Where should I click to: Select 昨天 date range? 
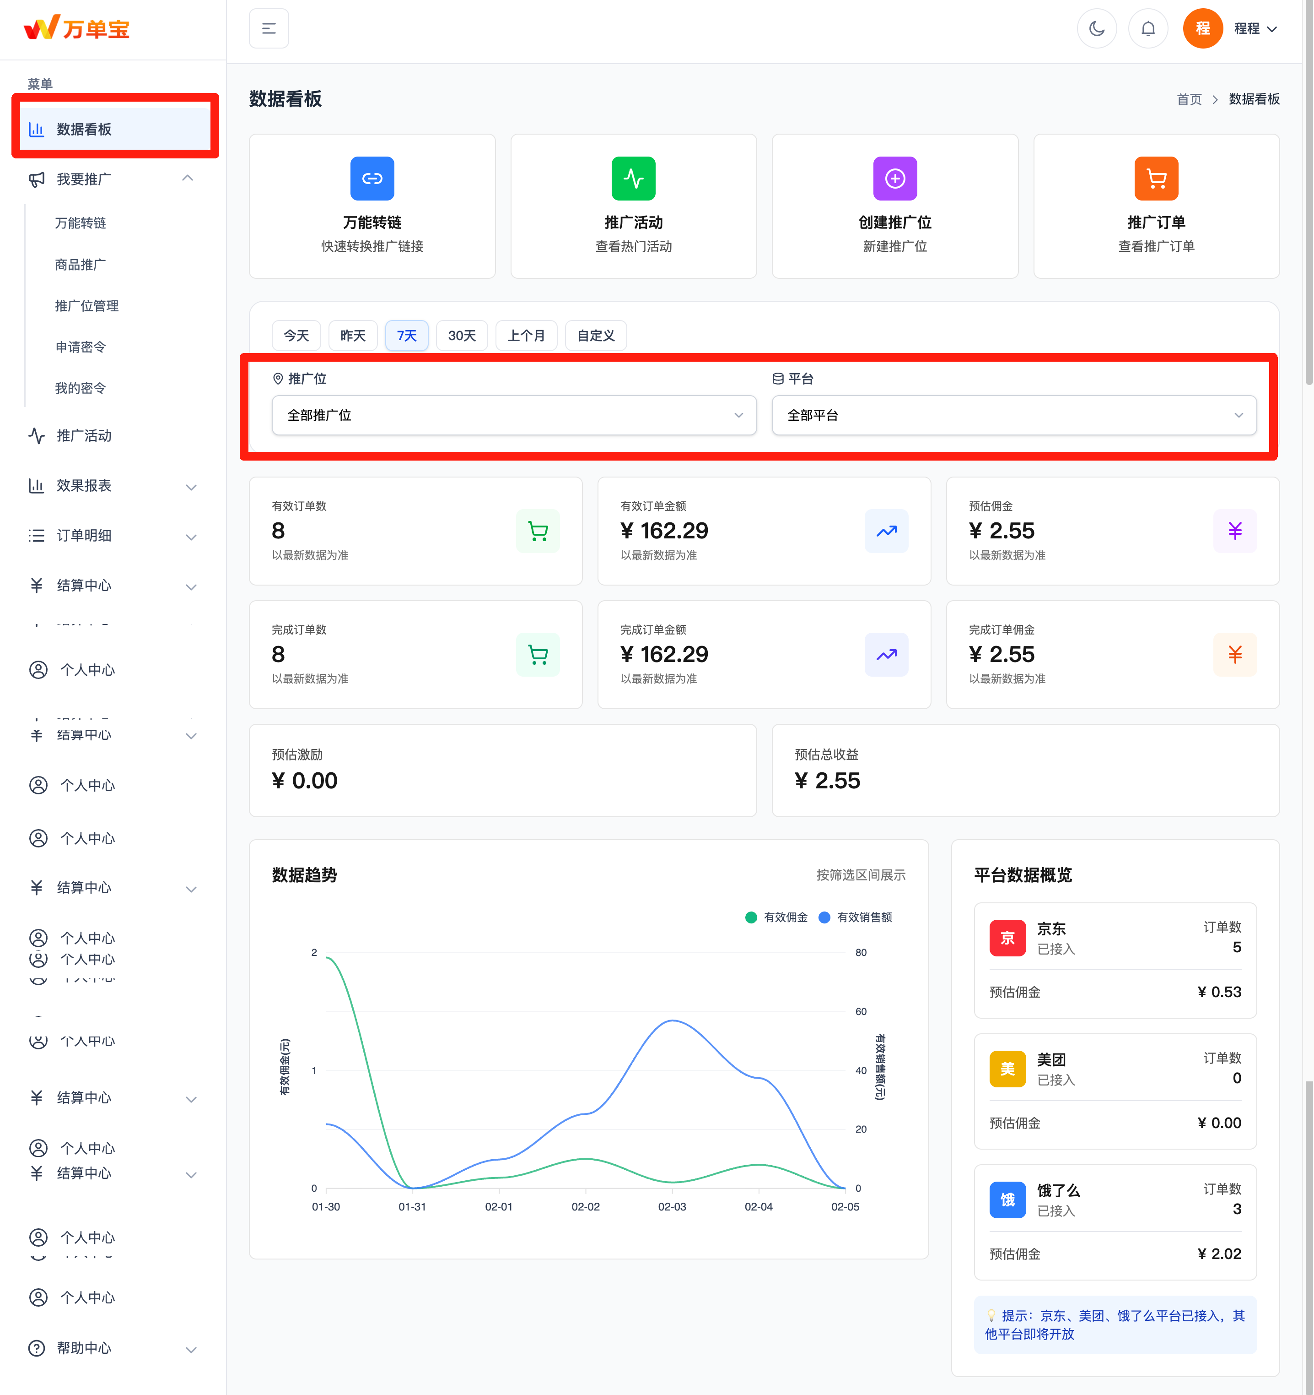click(x=353, y=336)
